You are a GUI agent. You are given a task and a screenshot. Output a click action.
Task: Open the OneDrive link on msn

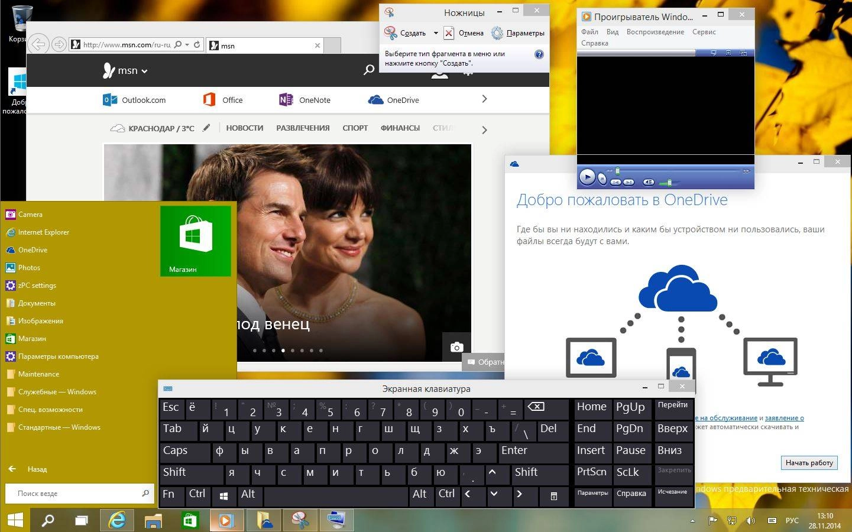coord(393,100)
